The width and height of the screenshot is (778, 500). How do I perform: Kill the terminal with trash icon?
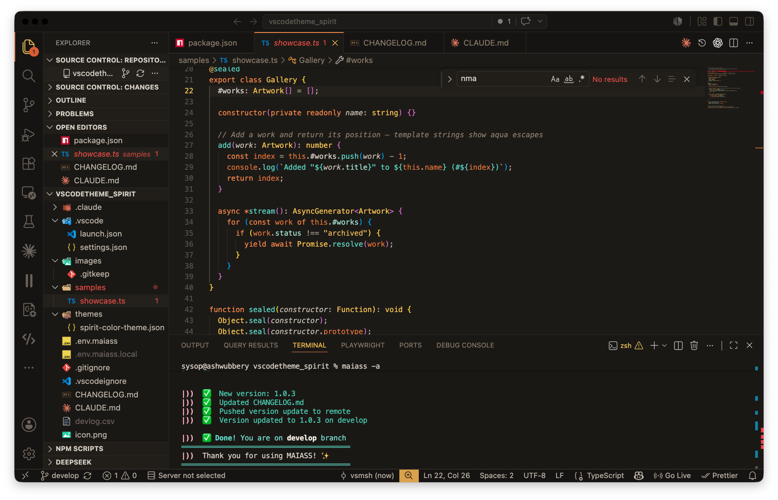tap(694, 345)
